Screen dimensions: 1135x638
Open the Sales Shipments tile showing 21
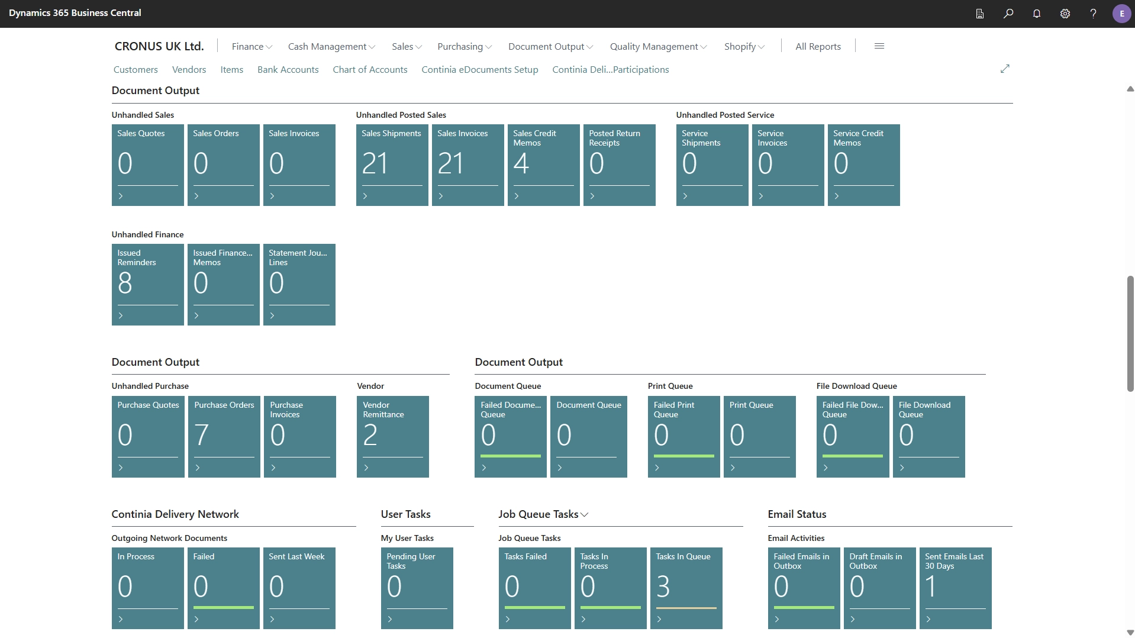[x=392, y=165]
